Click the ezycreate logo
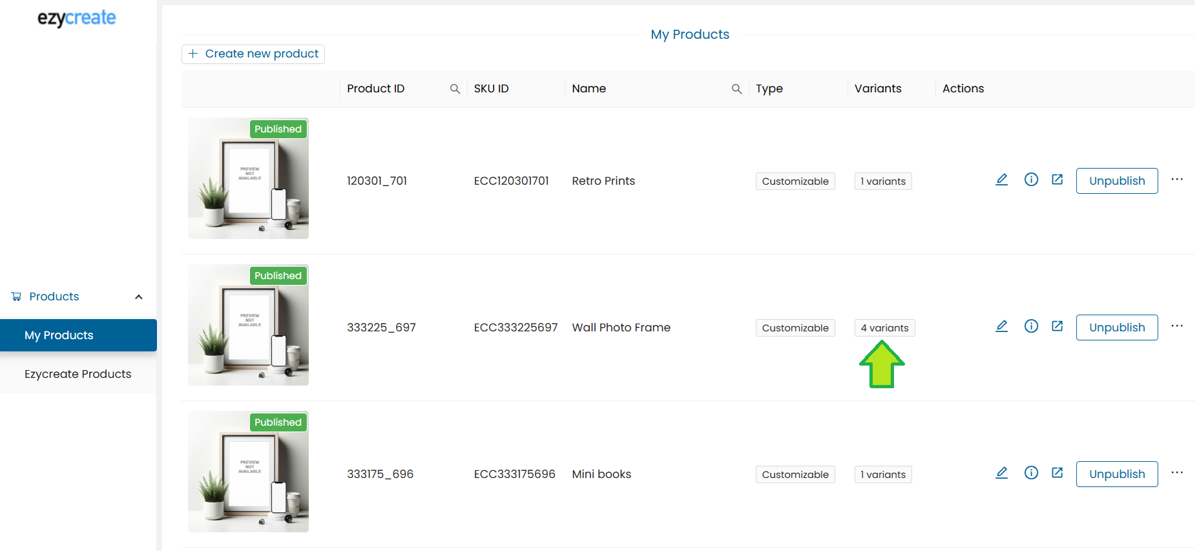Viewport: 1195px width, 551px height. (77, 18)
